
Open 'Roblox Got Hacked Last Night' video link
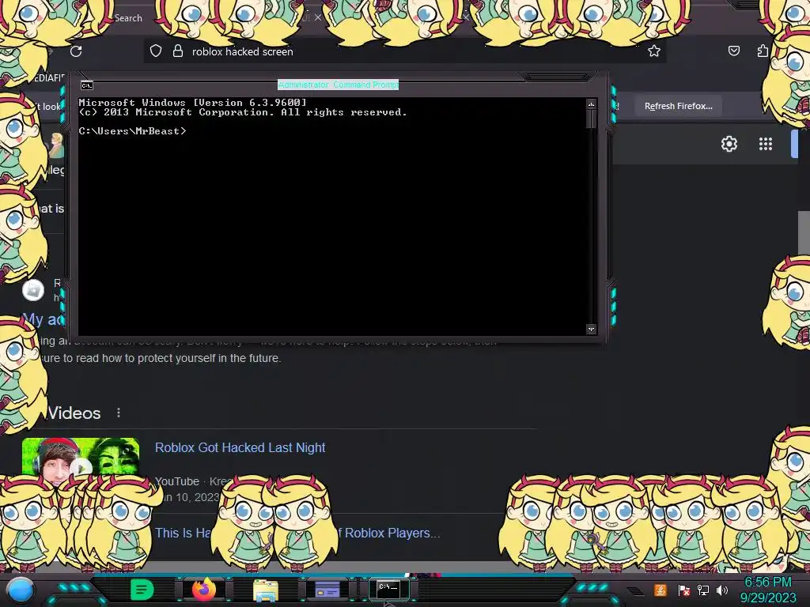coord(240,447)
